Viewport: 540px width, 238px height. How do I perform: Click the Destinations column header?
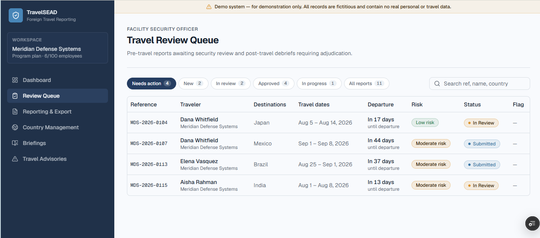pyautogui.click(x=270, y=104)
